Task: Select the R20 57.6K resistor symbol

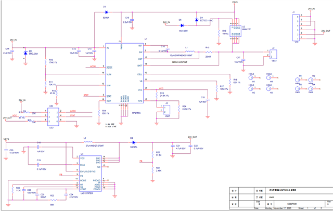Action: pyautogui.click(x=152, y=154)
